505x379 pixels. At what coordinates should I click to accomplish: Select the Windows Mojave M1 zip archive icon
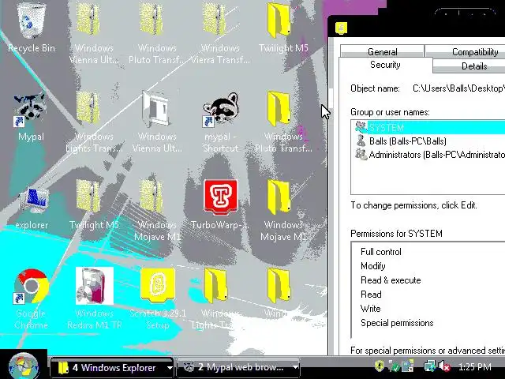(151, 197)
